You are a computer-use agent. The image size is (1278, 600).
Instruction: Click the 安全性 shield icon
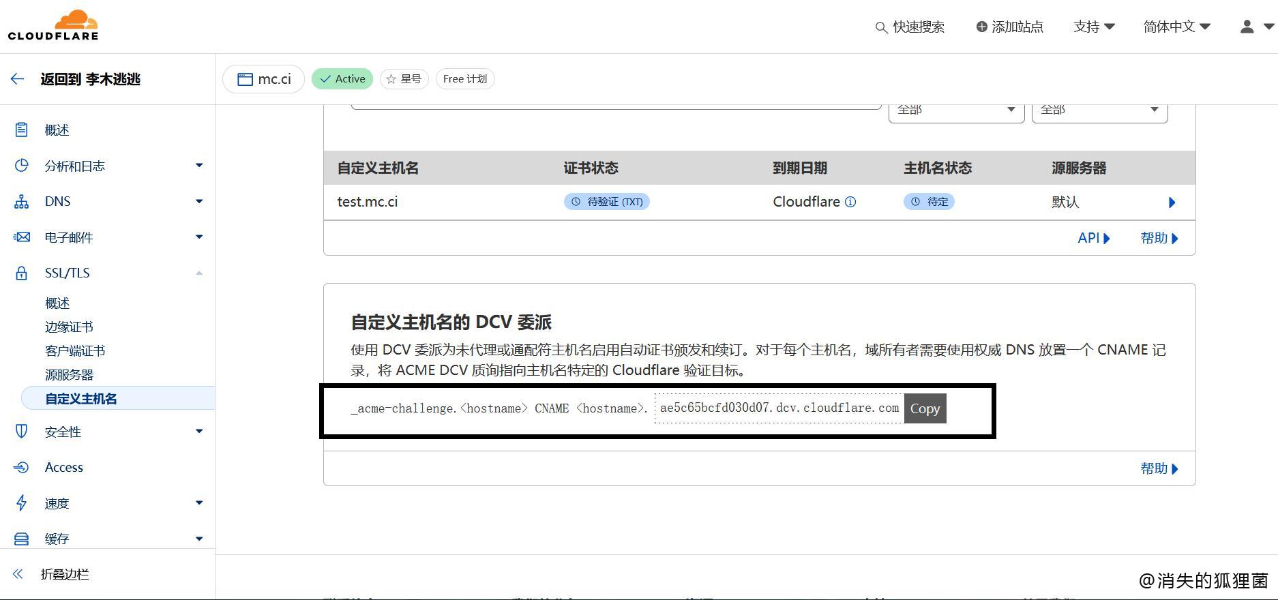coord(21,432)
